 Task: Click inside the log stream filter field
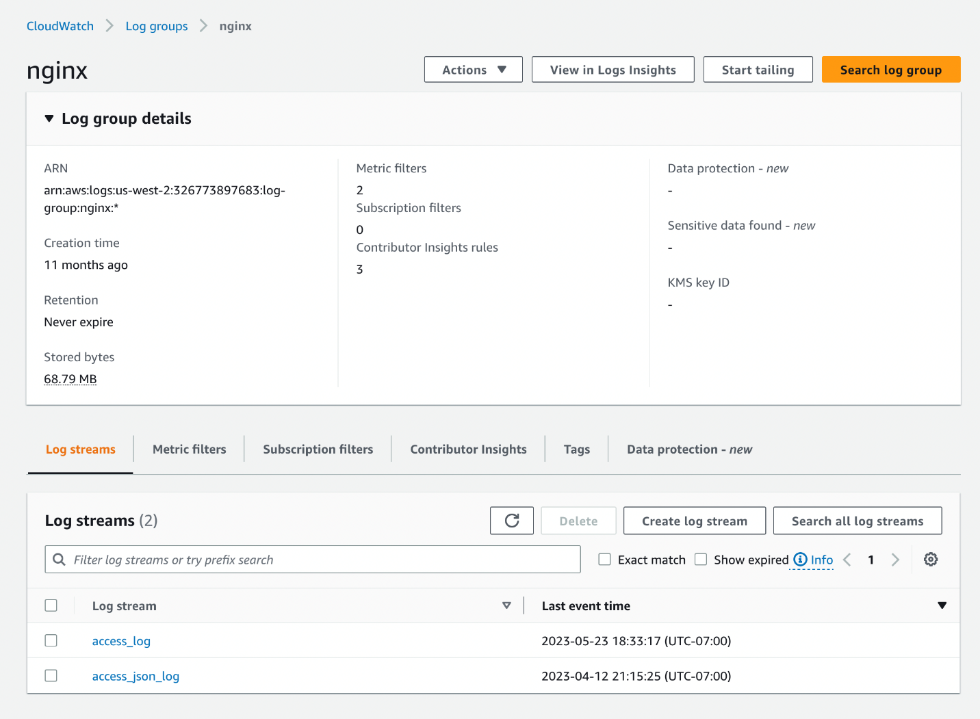tap(274, 559)
